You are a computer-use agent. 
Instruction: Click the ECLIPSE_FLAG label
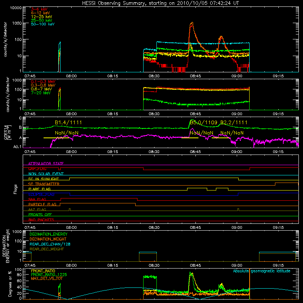click(x=41, y=194)
